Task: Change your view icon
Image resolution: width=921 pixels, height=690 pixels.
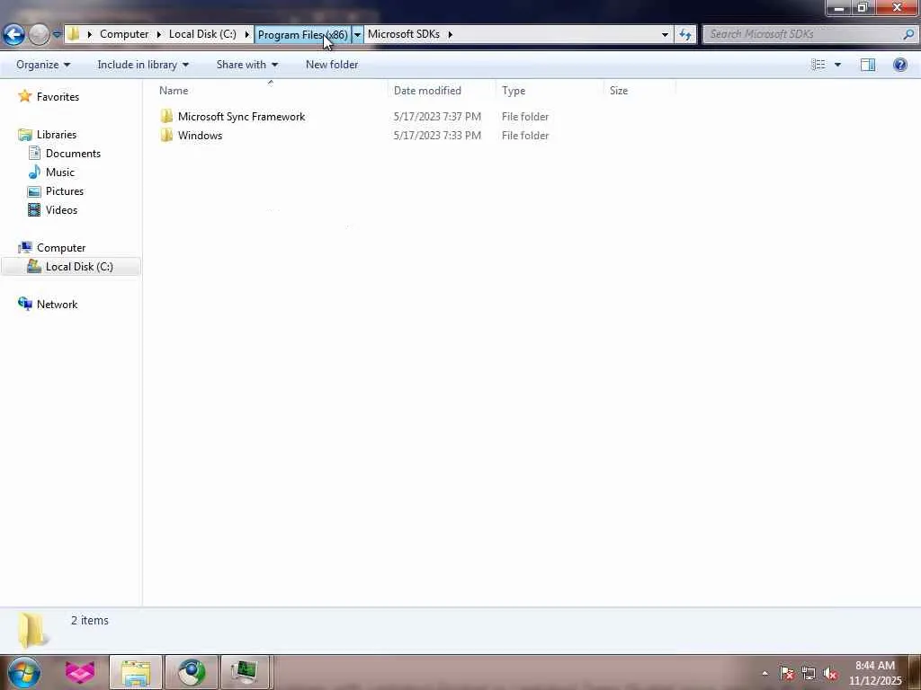Action: point(818,65)
